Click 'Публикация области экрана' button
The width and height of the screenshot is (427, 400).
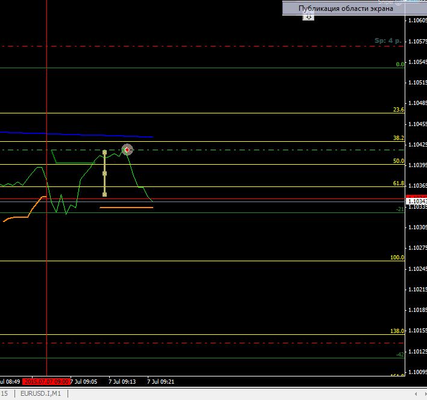click(x=346, y=8)
